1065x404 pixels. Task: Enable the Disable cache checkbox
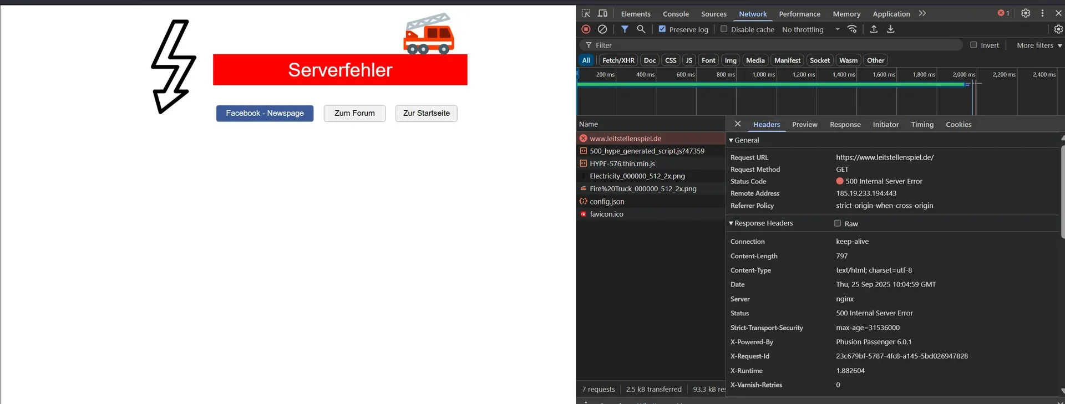724,29
